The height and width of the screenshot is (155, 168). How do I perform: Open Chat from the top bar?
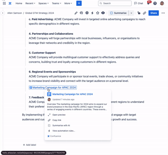(x=139, y=3)
